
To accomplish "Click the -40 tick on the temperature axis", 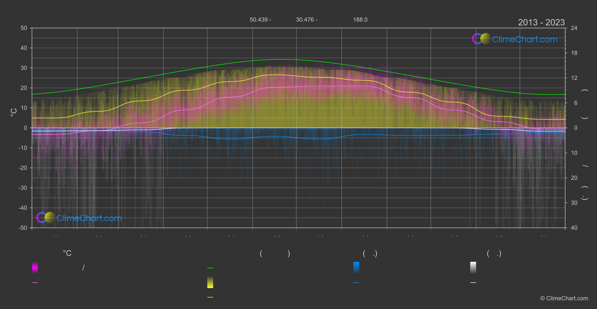I will [x=23, y=208].
